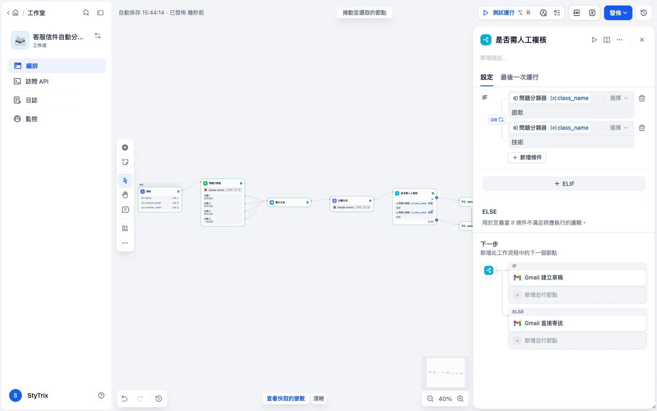
Task: Open Gmail 直接寄送 next step
Action: point(578,323)
